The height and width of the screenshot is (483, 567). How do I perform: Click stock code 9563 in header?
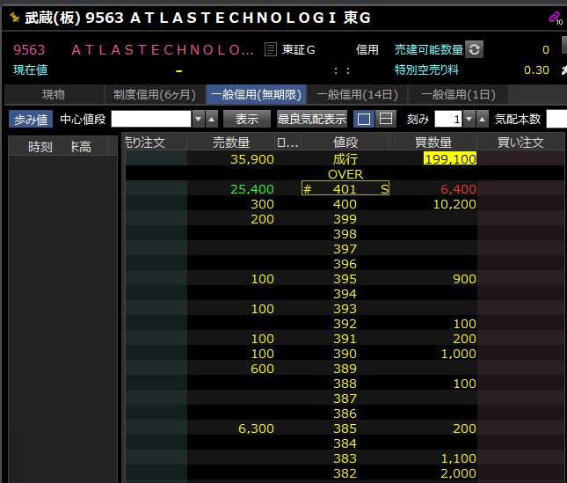click(x=29, y=49)
